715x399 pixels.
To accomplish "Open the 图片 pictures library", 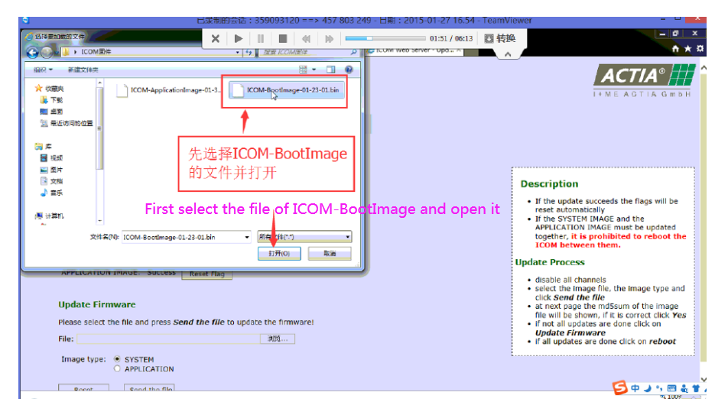I will coord(51,170).
